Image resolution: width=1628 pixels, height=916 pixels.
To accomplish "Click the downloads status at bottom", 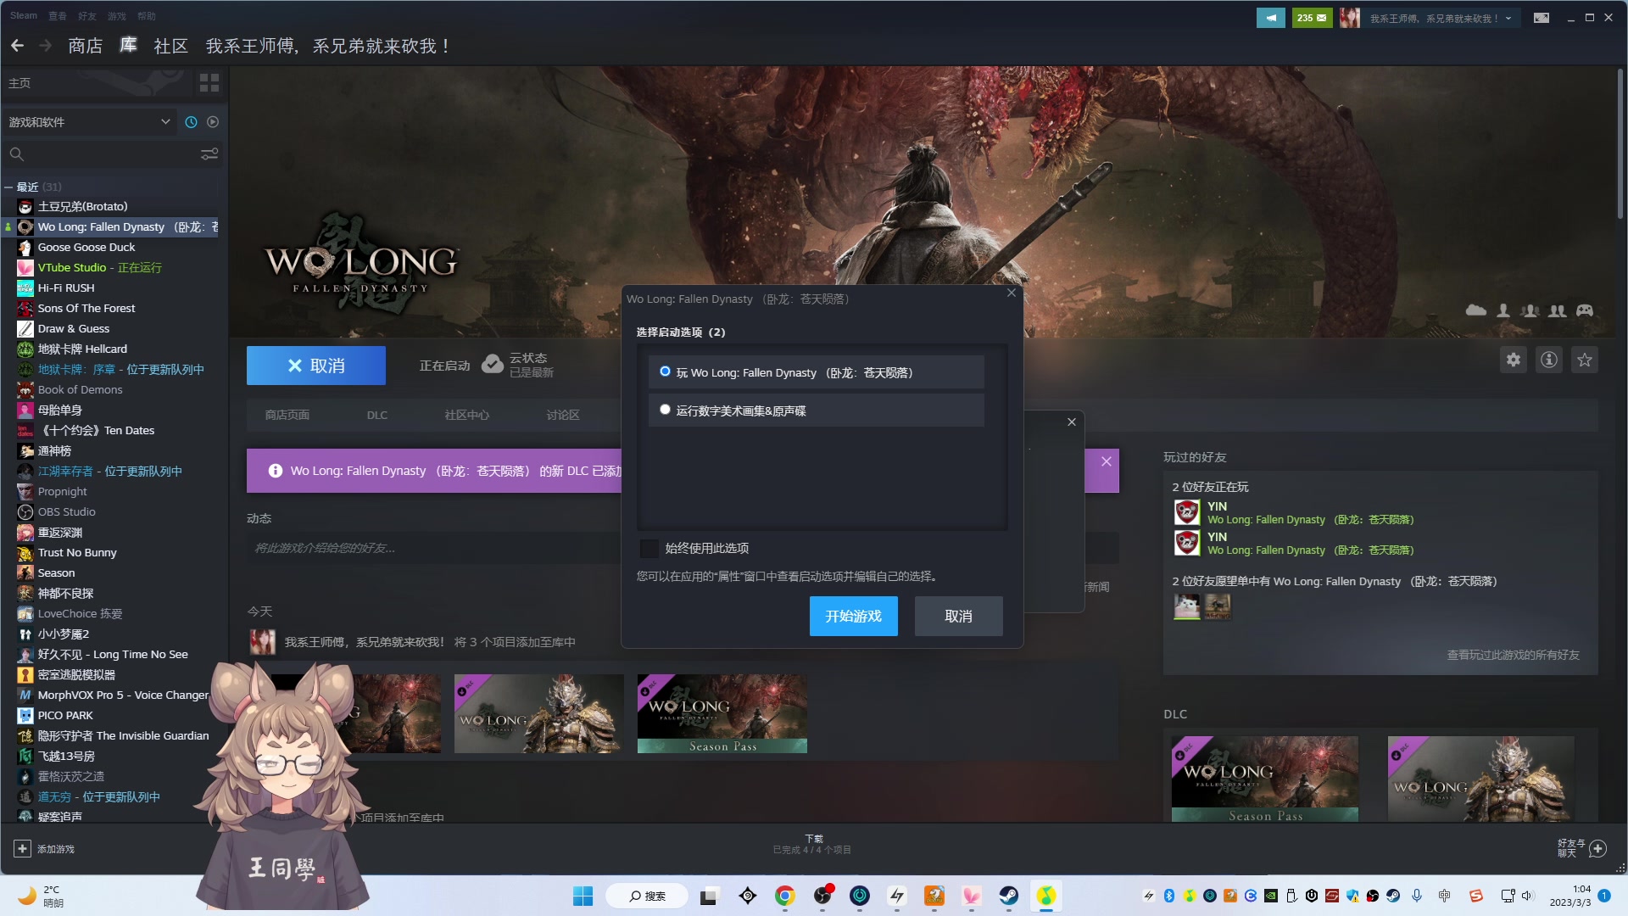I will tap(812, 844).
